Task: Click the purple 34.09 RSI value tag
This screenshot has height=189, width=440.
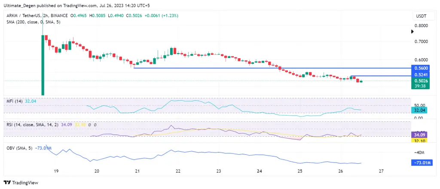Action: coord(419,135)
